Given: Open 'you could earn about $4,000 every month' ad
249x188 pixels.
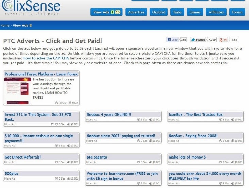Looking at the screenshot, I should (205, 176).
